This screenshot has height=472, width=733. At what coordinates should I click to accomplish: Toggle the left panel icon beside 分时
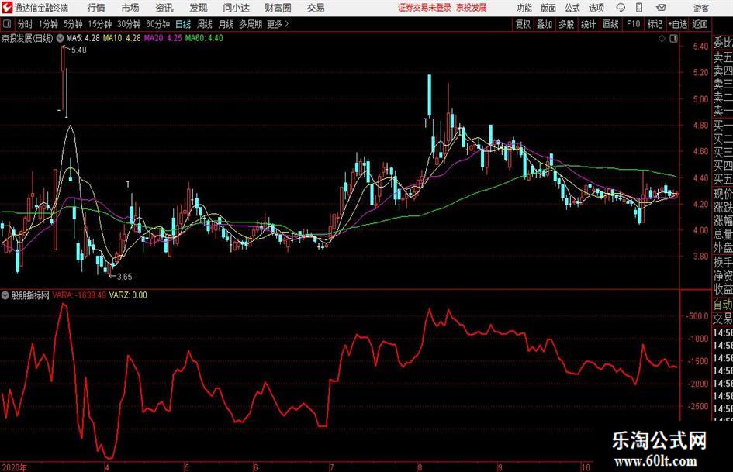pyautogui.click(x=6, y=24)
